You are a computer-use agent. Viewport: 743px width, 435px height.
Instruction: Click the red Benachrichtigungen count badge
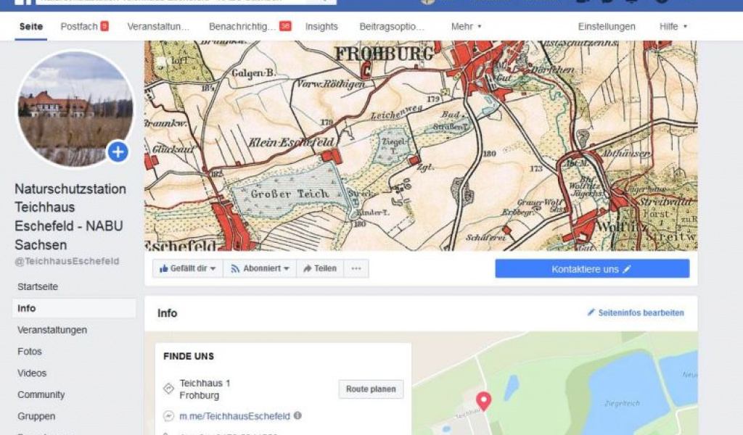point(285,27)
